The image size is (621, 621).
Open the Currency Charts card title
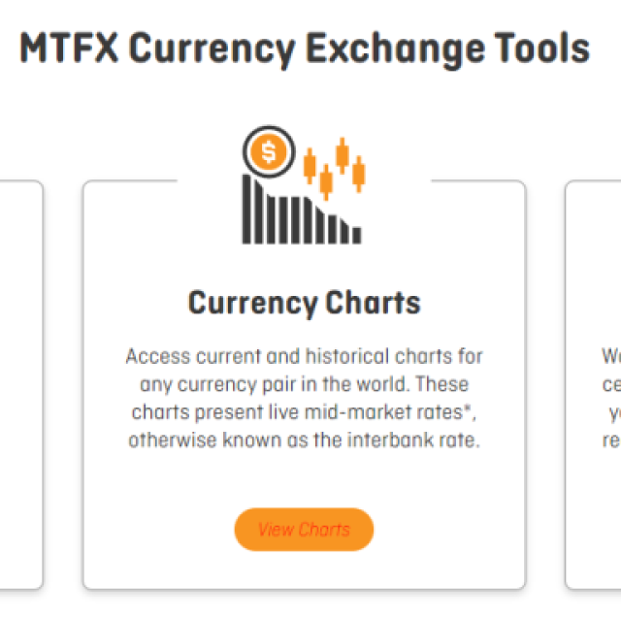pos(304,303)
